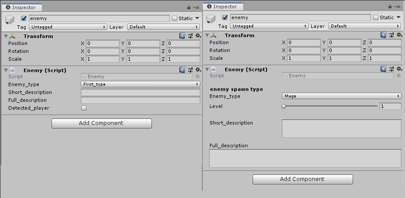Click the C# script icon in right Inspector
The width and height of the screenshot is (405, 198).
(x=213, y=69)
